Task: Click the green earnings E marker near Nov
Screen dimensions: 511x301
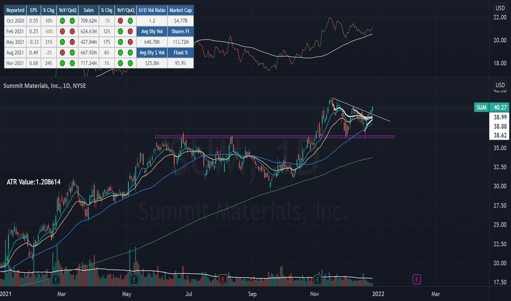Action: (317, 279)
